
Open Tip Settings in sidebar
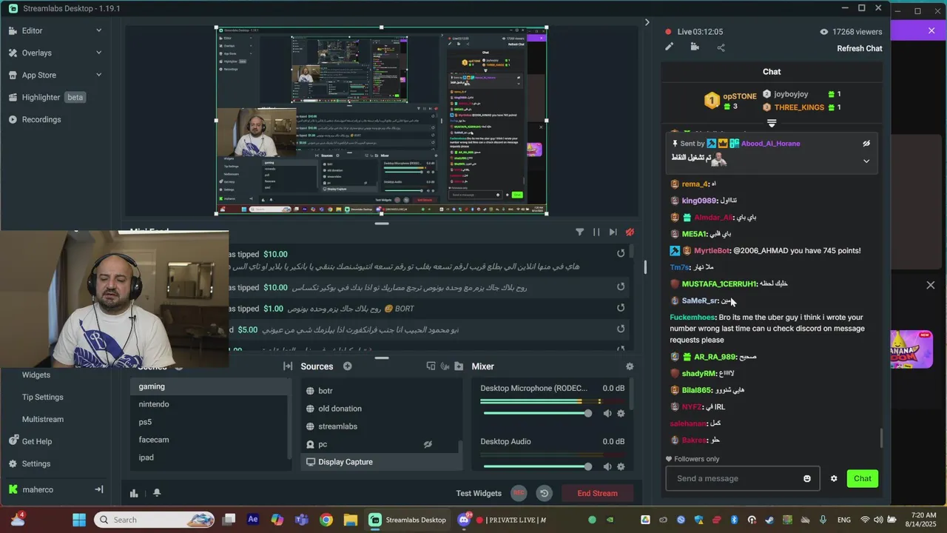tap(42, 397)
